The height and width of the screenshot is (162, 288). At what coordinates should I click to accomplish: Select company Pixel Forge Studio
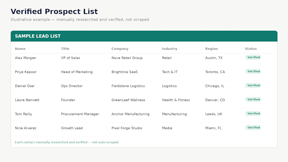coord(127,128)
